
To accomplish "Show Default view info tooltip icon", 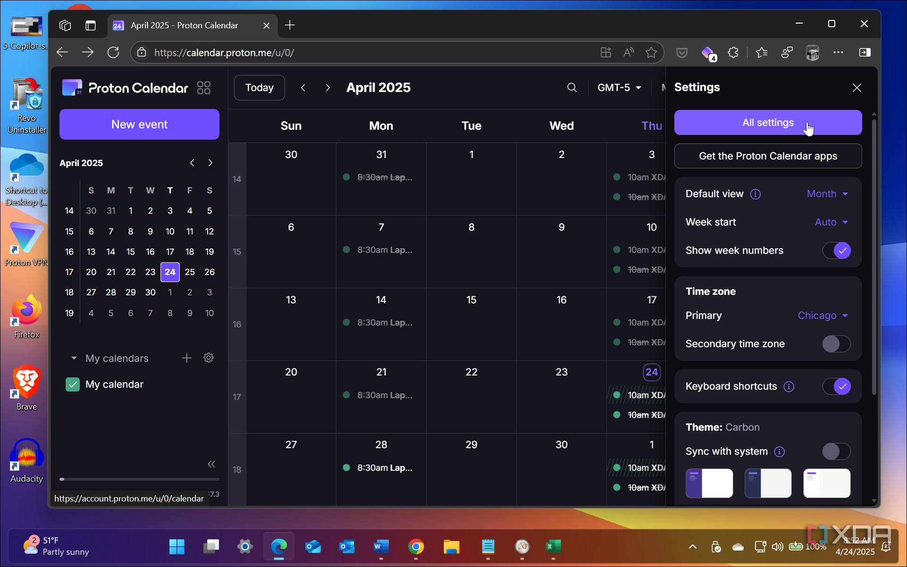I will (756, 194).
